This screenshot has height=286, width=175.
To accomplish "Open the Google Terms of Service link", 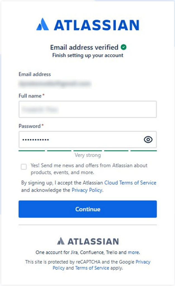I will [92, 268].
